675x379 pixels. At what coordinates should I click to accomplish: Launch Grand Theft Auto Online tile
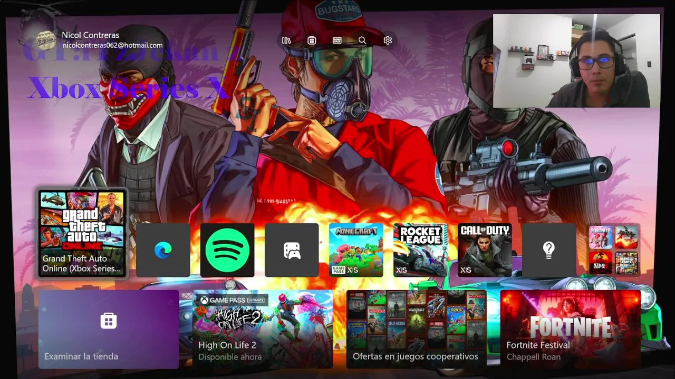82,233
